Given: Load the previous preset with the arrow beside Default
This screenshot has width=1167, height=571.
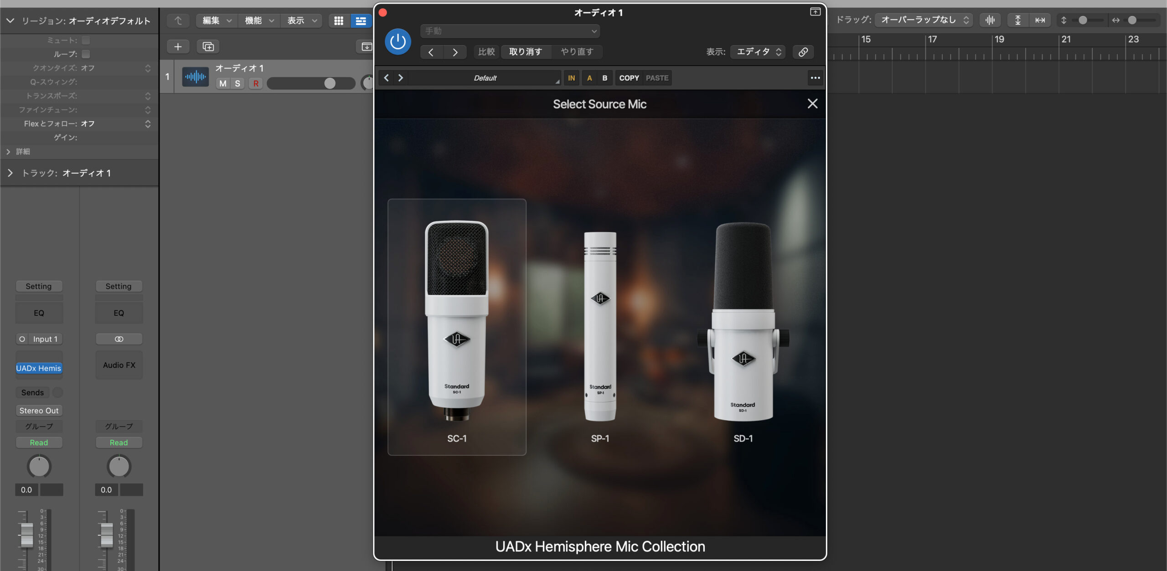Looking at the screenshot, I should coord(386,78).
